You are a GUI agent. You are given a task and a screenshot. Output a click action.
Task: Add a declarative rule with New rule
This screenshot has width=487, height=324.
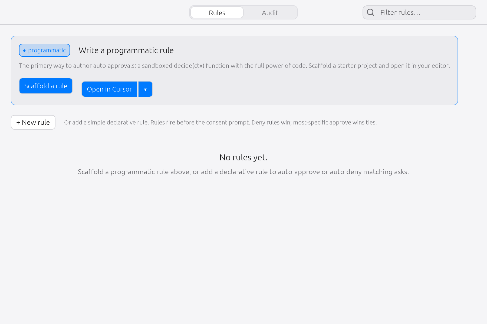click(x=33, y=122)
